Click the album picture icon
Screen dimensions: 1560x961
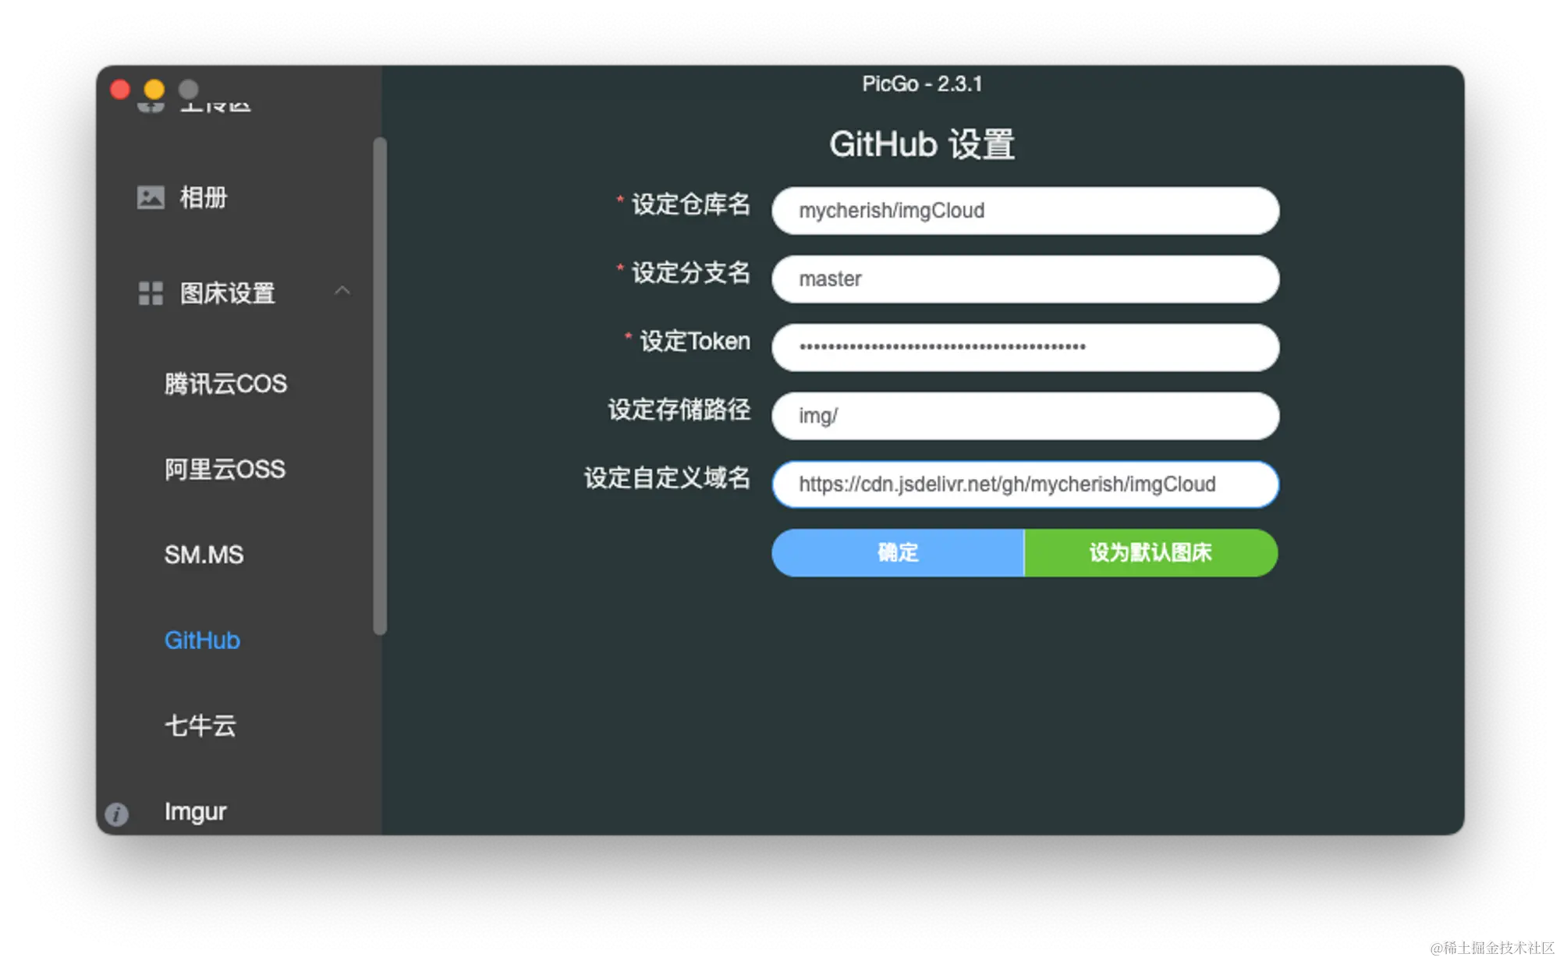pyautogui.click(x=151, y=197)
